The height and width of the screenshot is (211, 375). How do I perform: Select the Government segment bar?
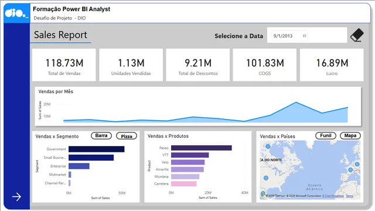(x=96, y=149)
